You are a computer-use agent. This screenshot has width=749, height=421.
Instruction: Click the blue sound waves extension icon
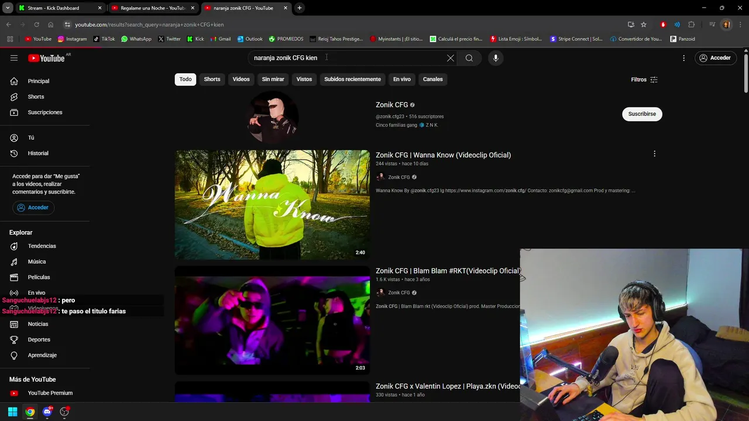pyautogui.click(x=677, y=25)
